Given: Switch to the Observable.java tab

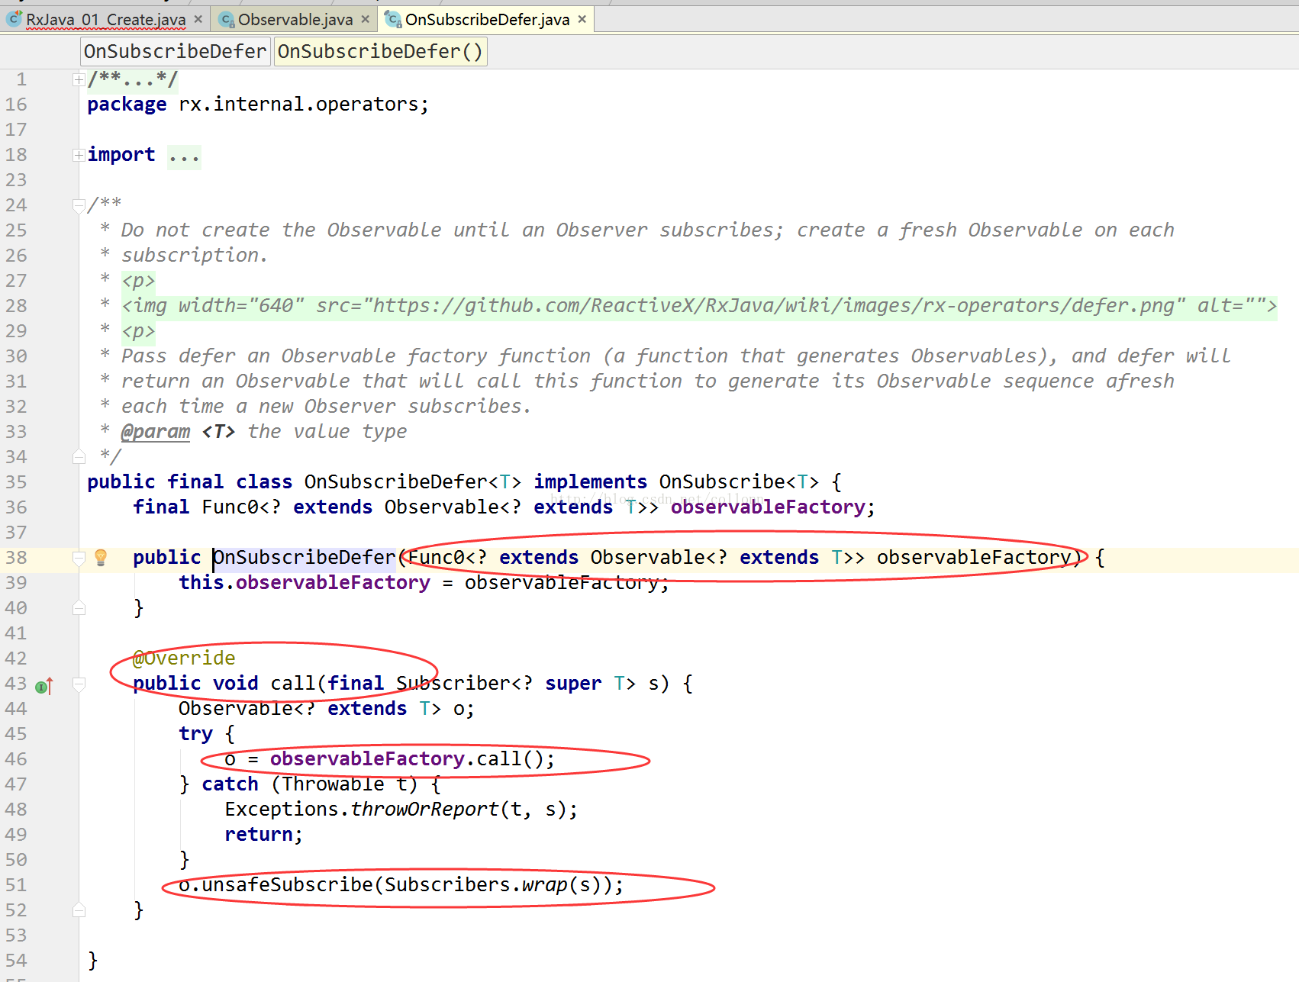Looking at the screenshot, I should pyautogui.click(x=295, y=19).
